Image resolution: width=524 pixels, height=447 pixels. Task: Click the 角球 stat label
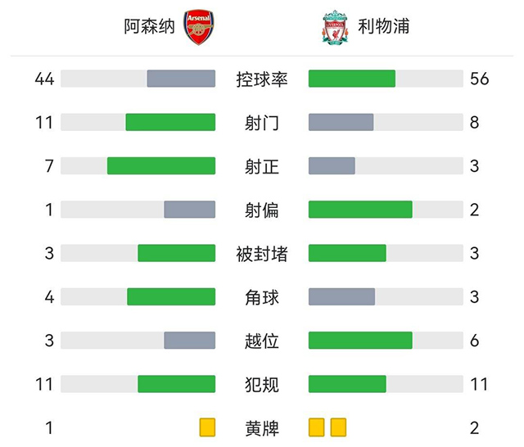262,296
